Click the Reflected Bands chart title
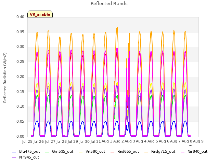This screenshot has width=219, height=164. [109, 4]
